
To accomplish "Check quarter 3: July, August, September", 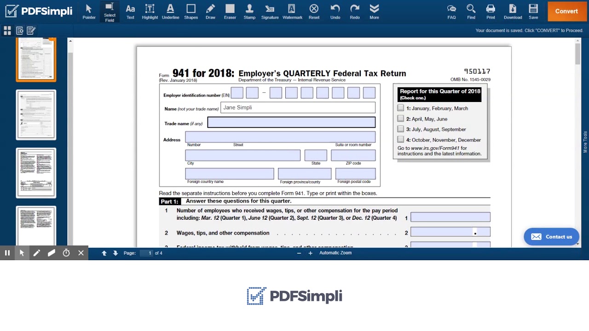I will click(x=401, y=129).
